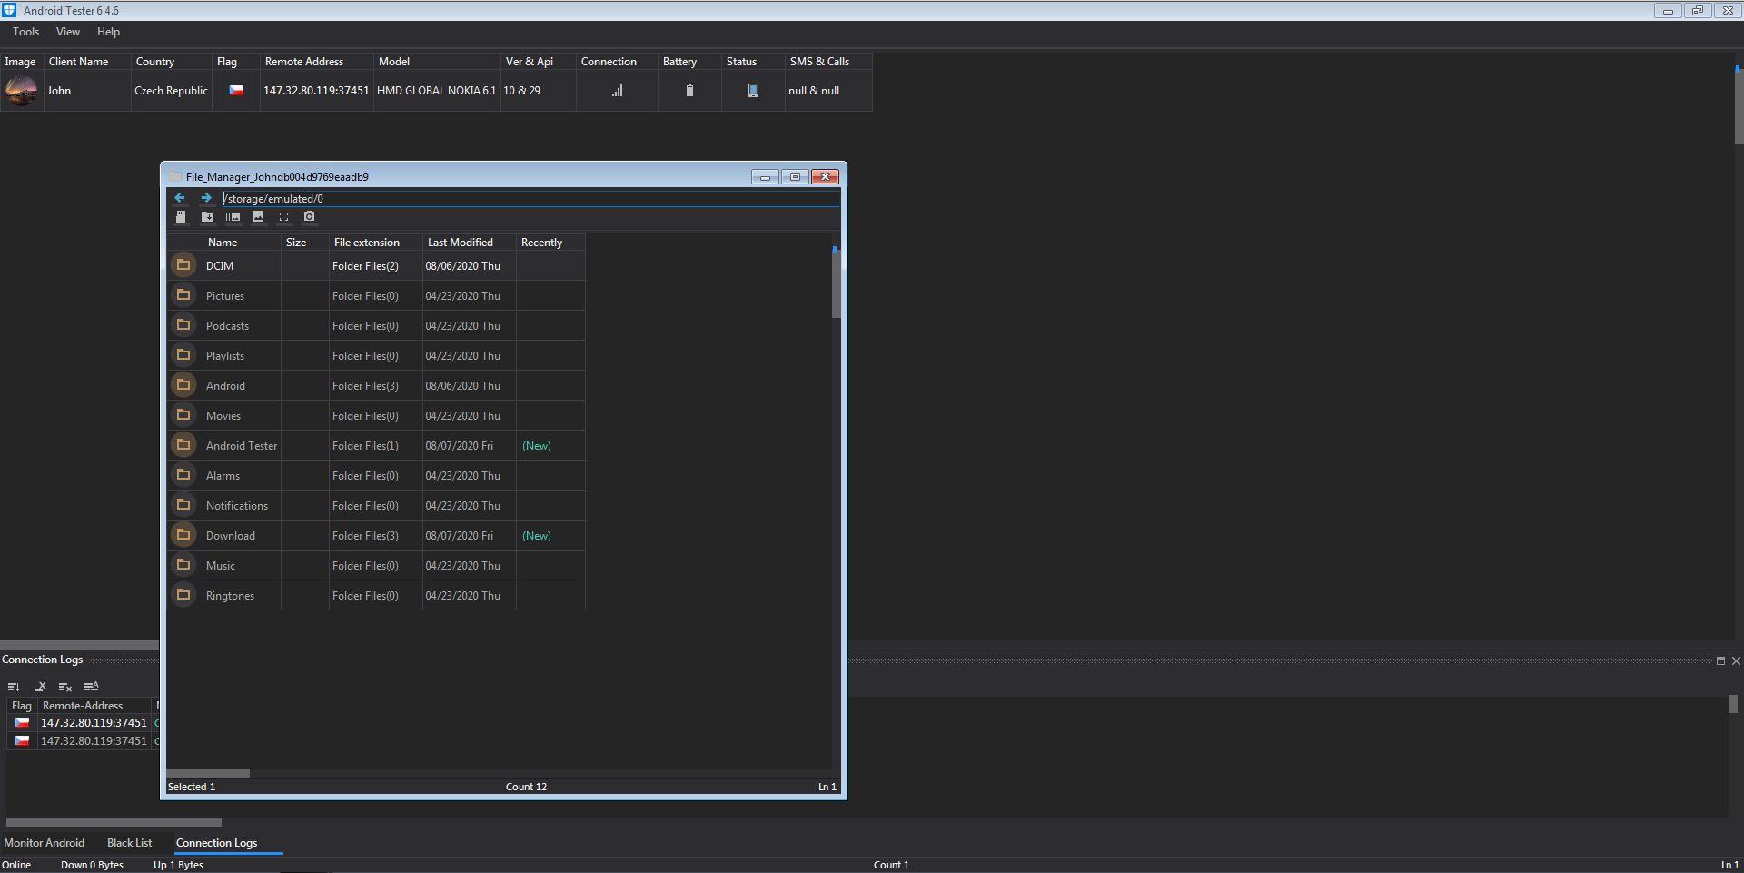Click the clear-all logs icon

(65, 687)
